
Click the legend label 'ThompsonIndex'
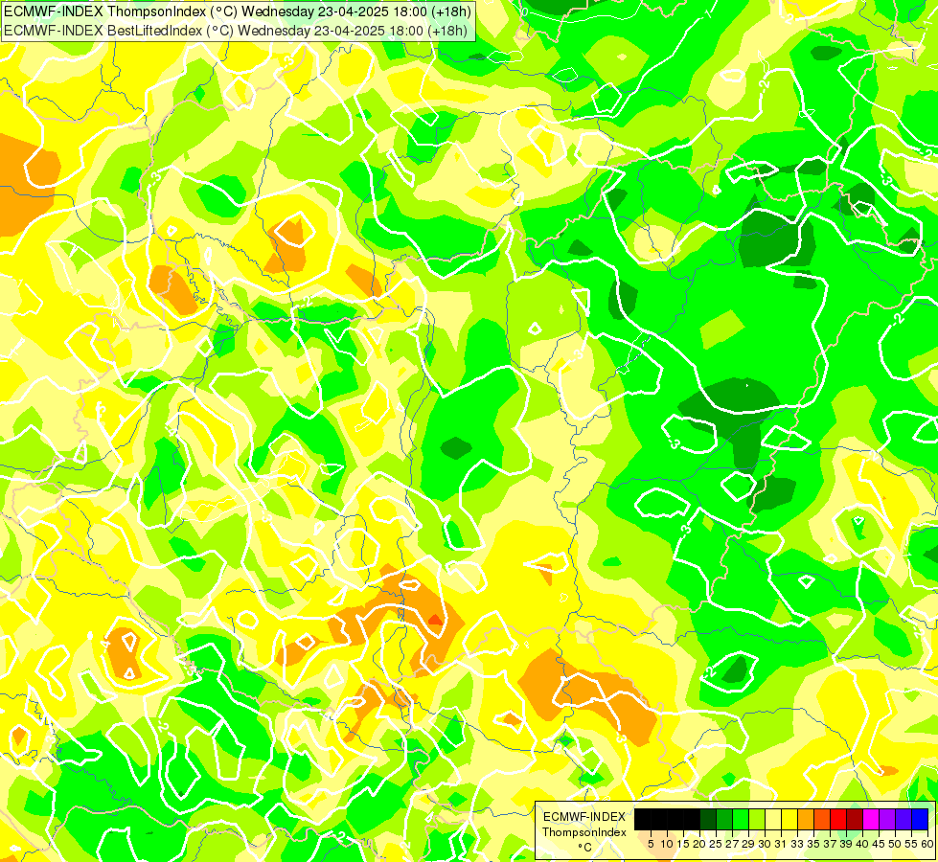[x=584, y=832]
